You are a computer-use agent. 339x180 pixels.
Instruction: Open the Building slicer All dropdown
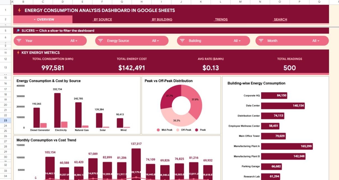pyautogui.click(x=237, y=41)
